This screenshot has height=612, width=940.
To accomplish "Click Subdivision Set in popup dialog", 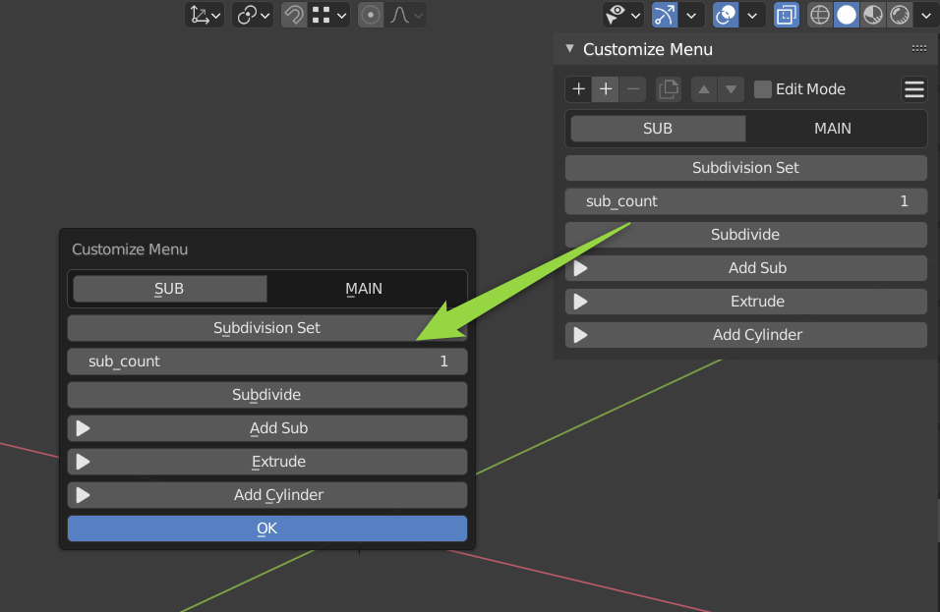I will coord(267,328).
